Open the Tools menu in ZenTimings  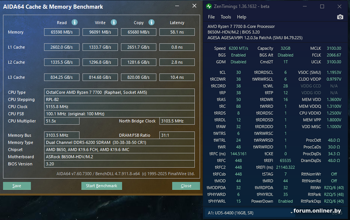coord(226,17)
